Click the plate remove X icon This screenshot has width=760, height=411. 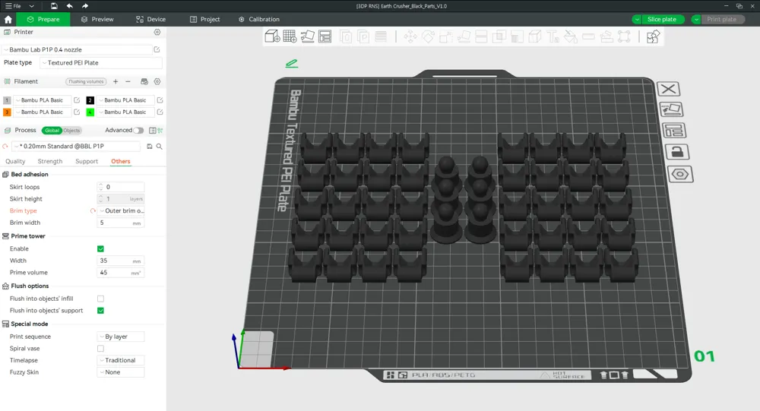(x=668, y=89)
